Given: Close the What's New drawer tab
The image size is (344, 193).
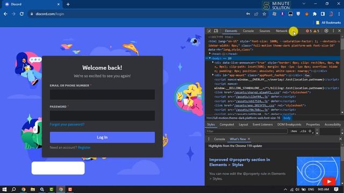Looking at the screenshot, I should coord(249,139).
